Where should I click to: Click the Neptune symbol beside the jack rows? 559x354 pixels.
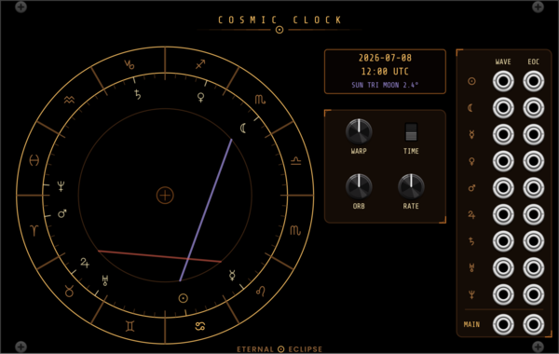[471, 294]
